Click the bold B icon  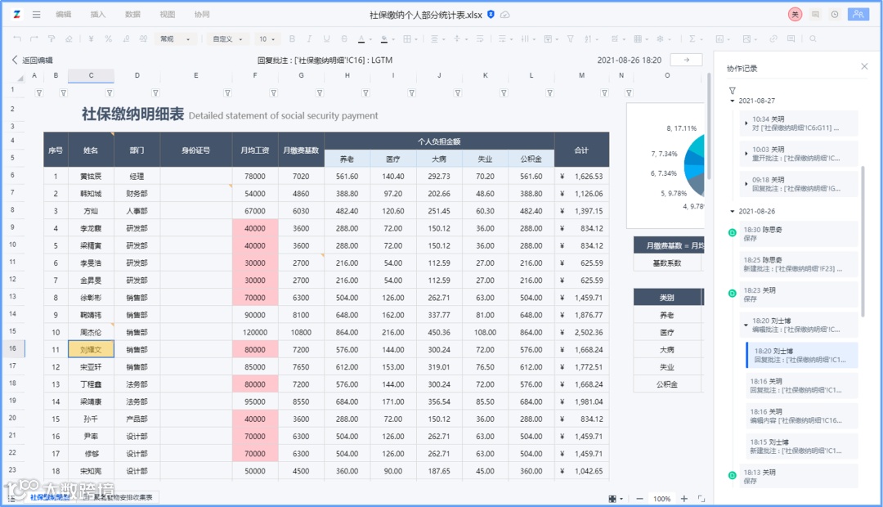pyautogui.click(x=292, y=39)
